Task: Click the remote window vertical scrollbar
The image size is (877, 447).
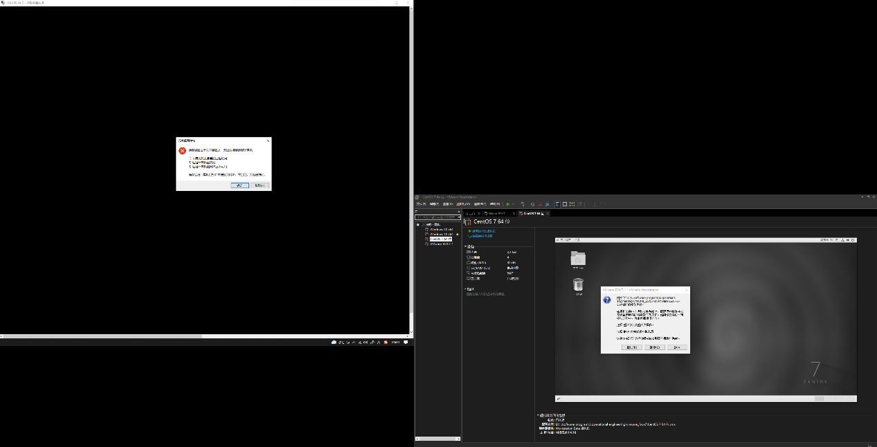Action: click(x=411, y=170)
